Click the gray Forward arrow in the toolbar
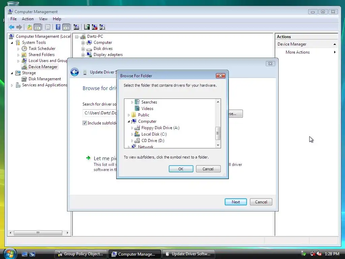 tap(19, 27)
